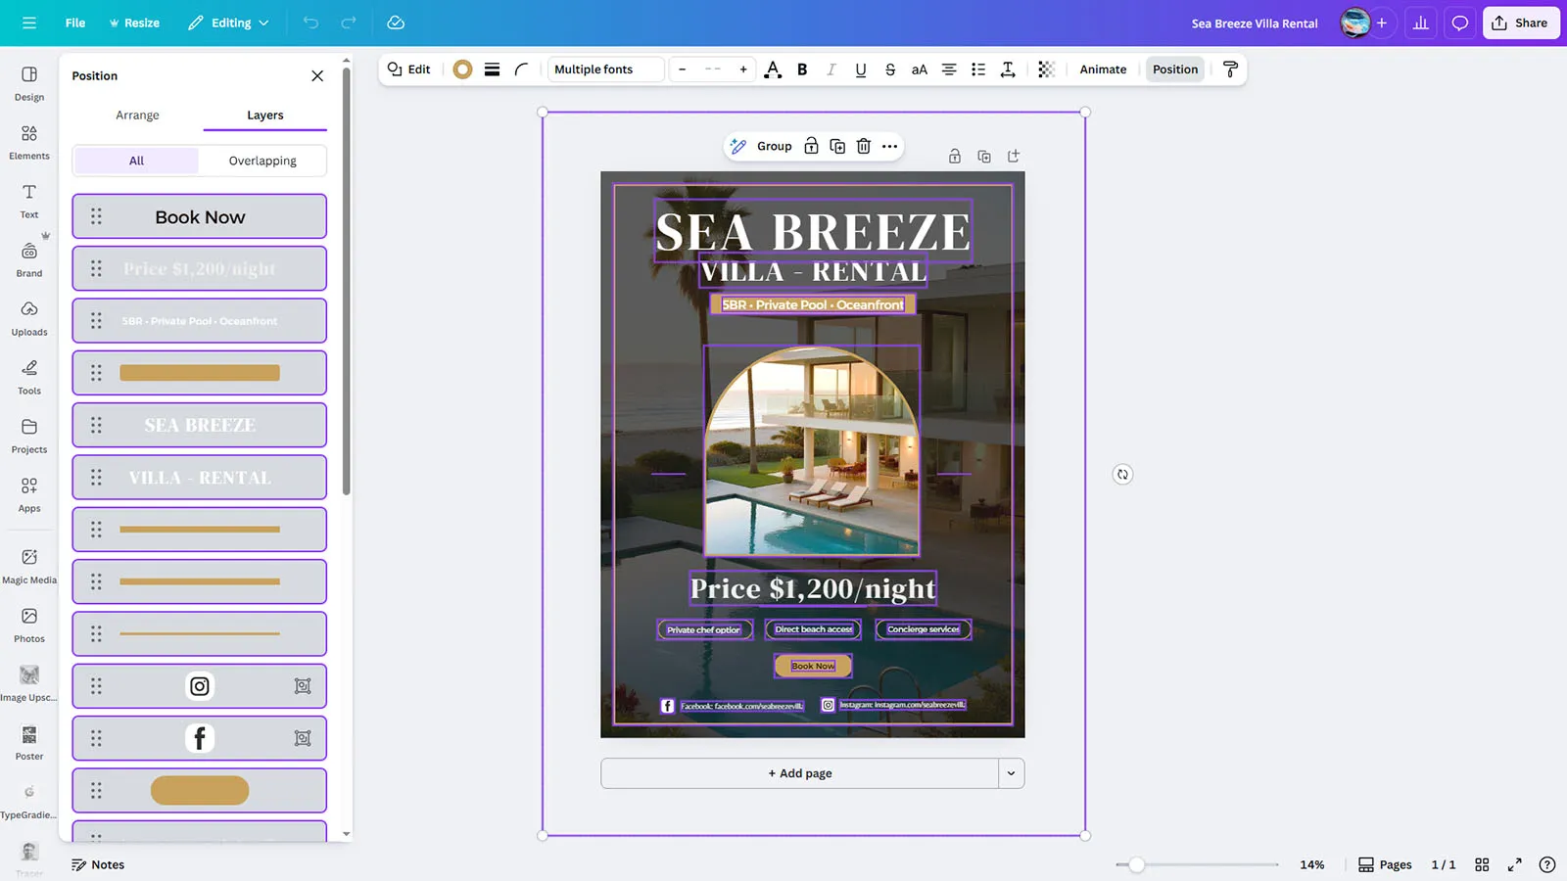Open the comments speech bubble icon
Screen dimensions: 1567x881
click(1459, 23)
